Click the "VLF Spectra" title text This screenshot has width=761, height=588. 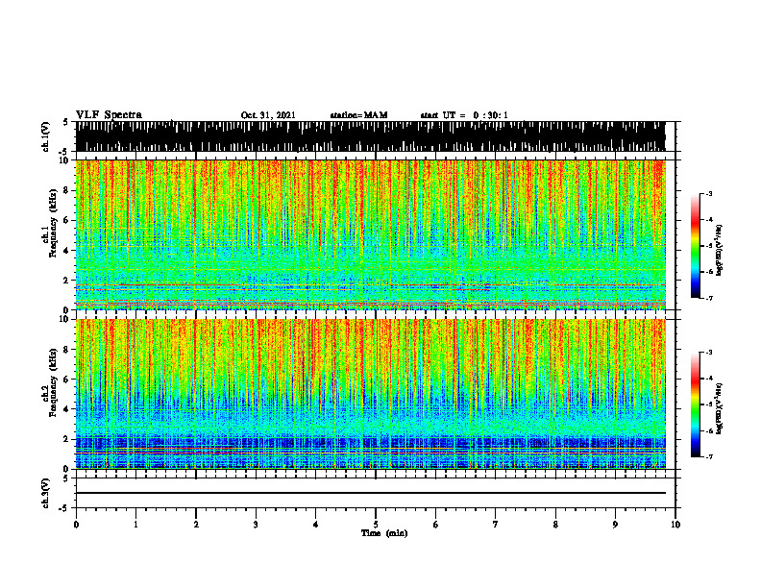pos(109,115)
